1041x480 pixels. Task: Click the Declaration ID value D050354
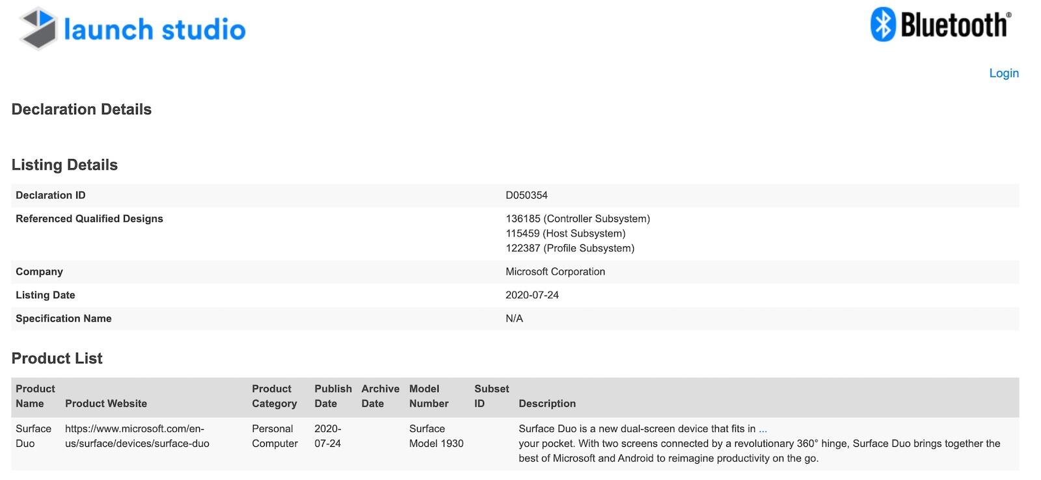tap(526, 196)
